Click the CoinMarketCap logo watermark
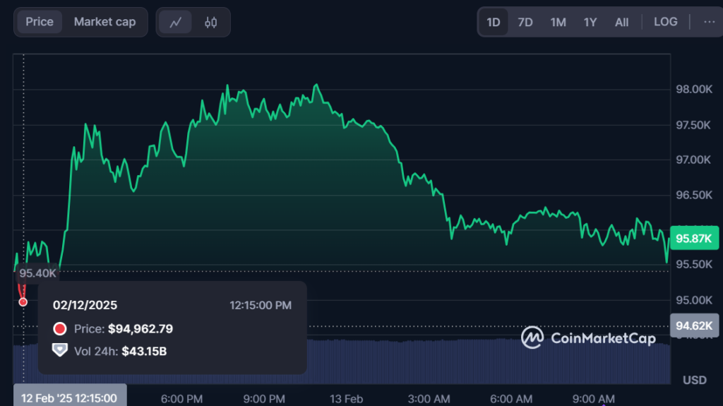 (x=590, y=338)
